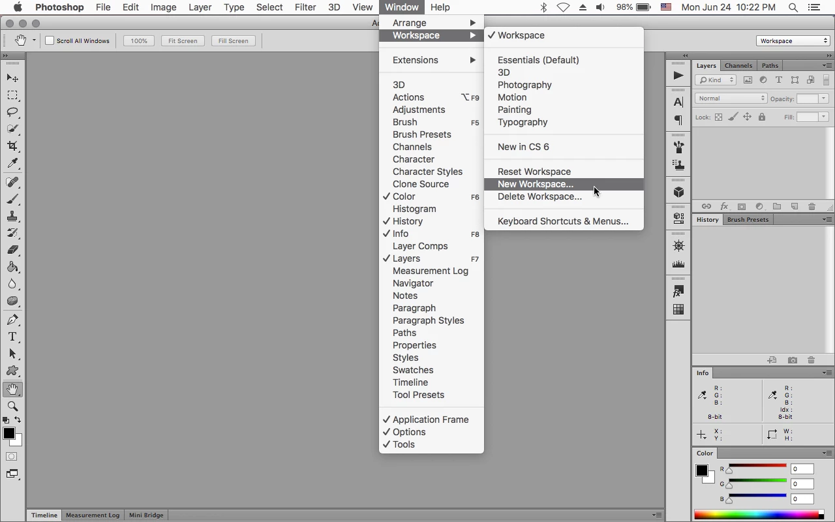Select the Move tool
835x522 pixels.
tap(12, 78)
